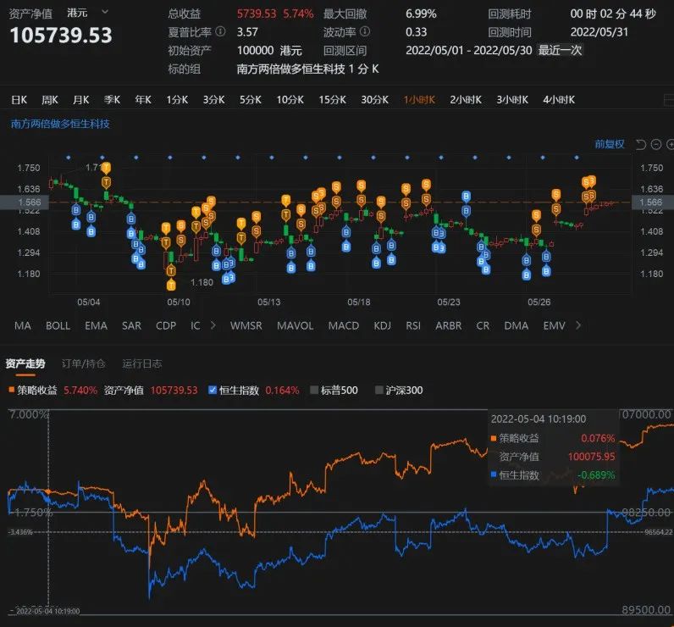674x627 pixels.
Task: Show info for 夏普比率 (Sharpe ratio)
Action: point(220,31)
